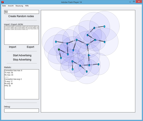Screen dimensions: 143x121
Task: Open the Datei menu
Action: [4, 6]
